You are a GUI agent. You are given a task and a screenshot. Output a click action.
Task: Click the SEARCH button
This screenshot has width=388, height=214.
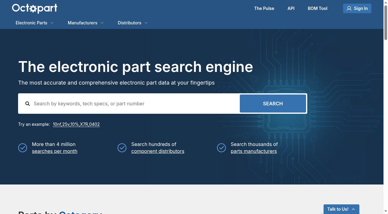(273, 104)
